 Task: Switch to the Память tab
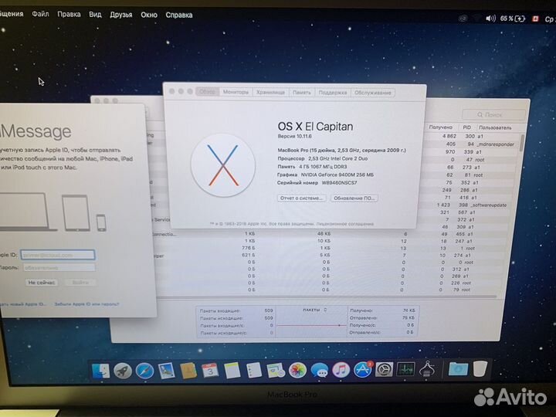coord(302,93)
